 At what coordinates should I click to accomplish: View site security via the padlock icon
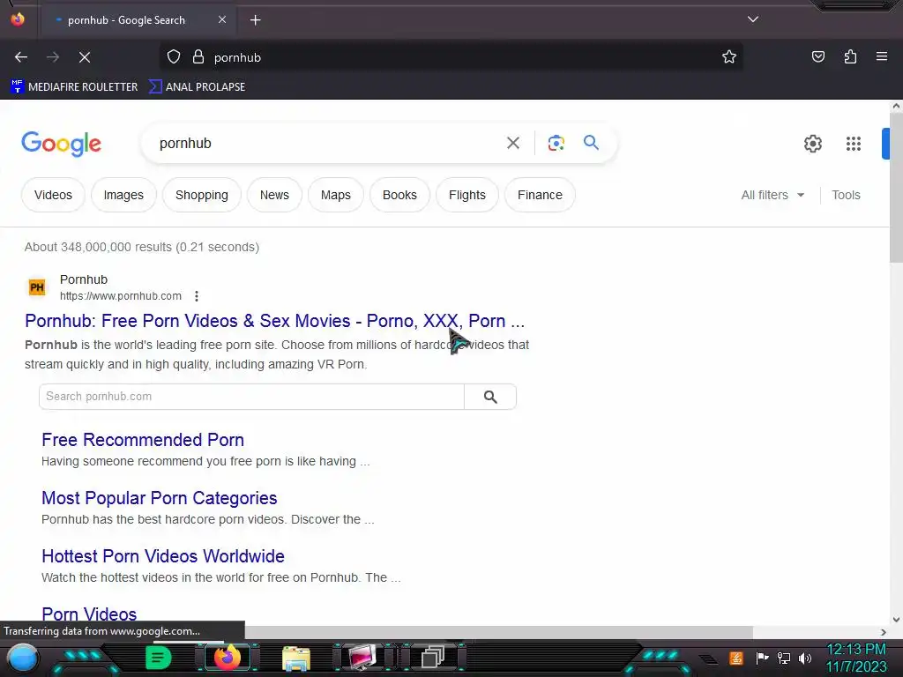tap(198, 57)
